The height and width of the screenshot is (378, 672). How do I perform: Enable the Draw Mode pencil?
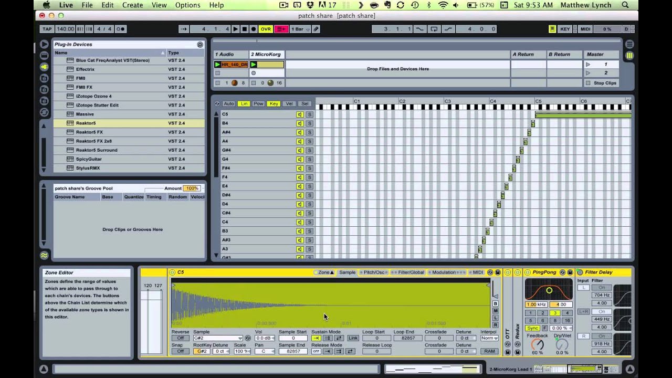(316, 29)
